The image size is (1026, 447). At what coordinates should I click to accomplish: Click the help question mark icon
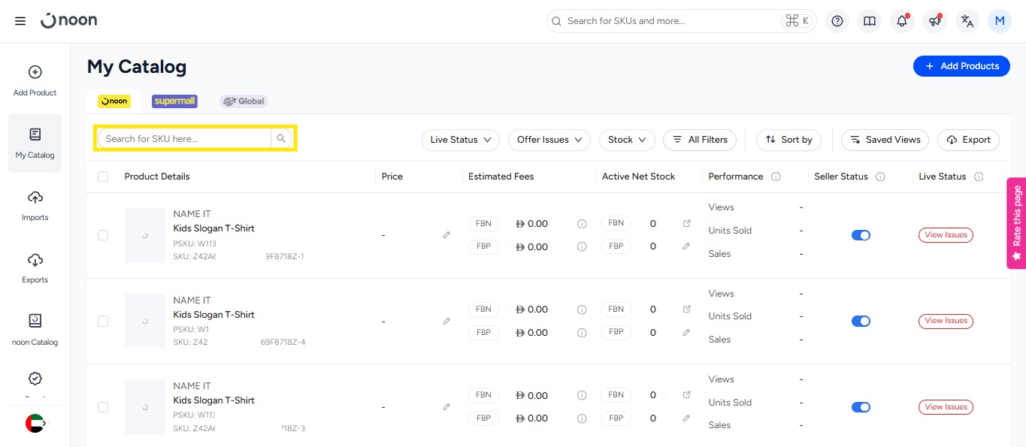click(837, 21)
